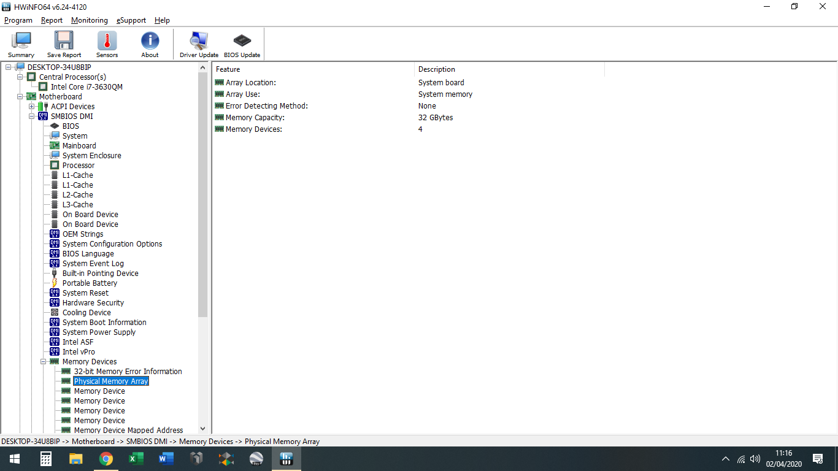Open Excel from the taskbar
Viewport: 838px width, 471px height.
click(x=136, y=459)
